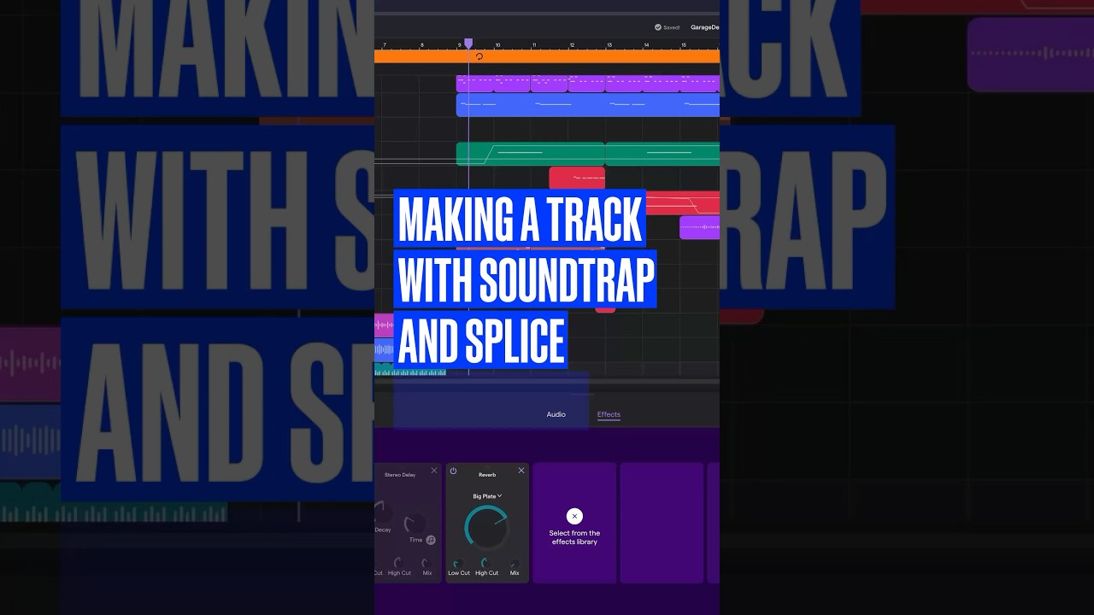
Task: Click 'Select from the effects library' text
Action: coord(574,537)
